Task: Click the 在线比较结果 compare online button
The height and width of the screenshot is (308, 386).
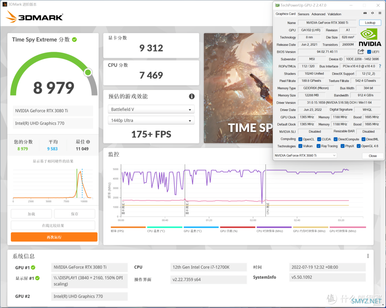Action: point(53,225)
